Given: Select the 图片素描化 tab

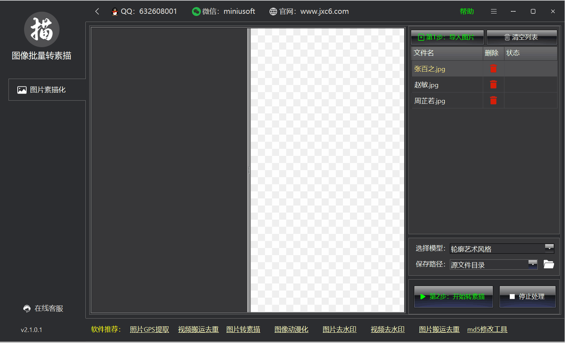Looking at the screenshot, I should 47,90.
